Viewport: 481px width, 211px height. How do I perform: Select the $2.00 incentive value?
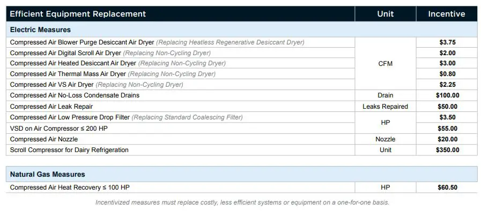pos(448,53)
